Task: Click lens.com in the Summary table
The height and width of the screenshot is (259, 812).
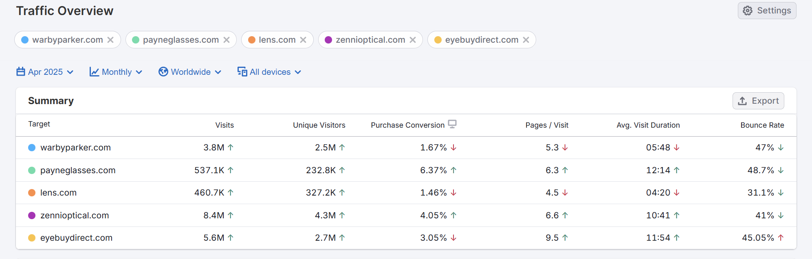Action: (58, 193)
